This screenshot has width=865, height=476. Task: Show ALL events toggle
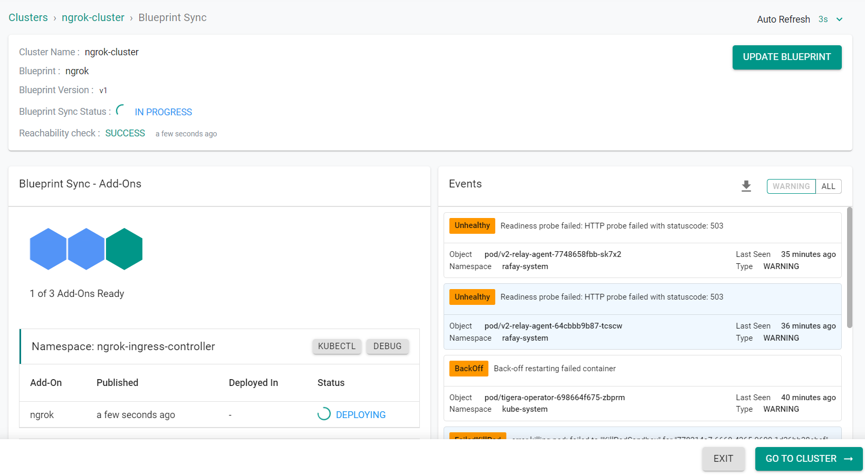click(828, 186)
